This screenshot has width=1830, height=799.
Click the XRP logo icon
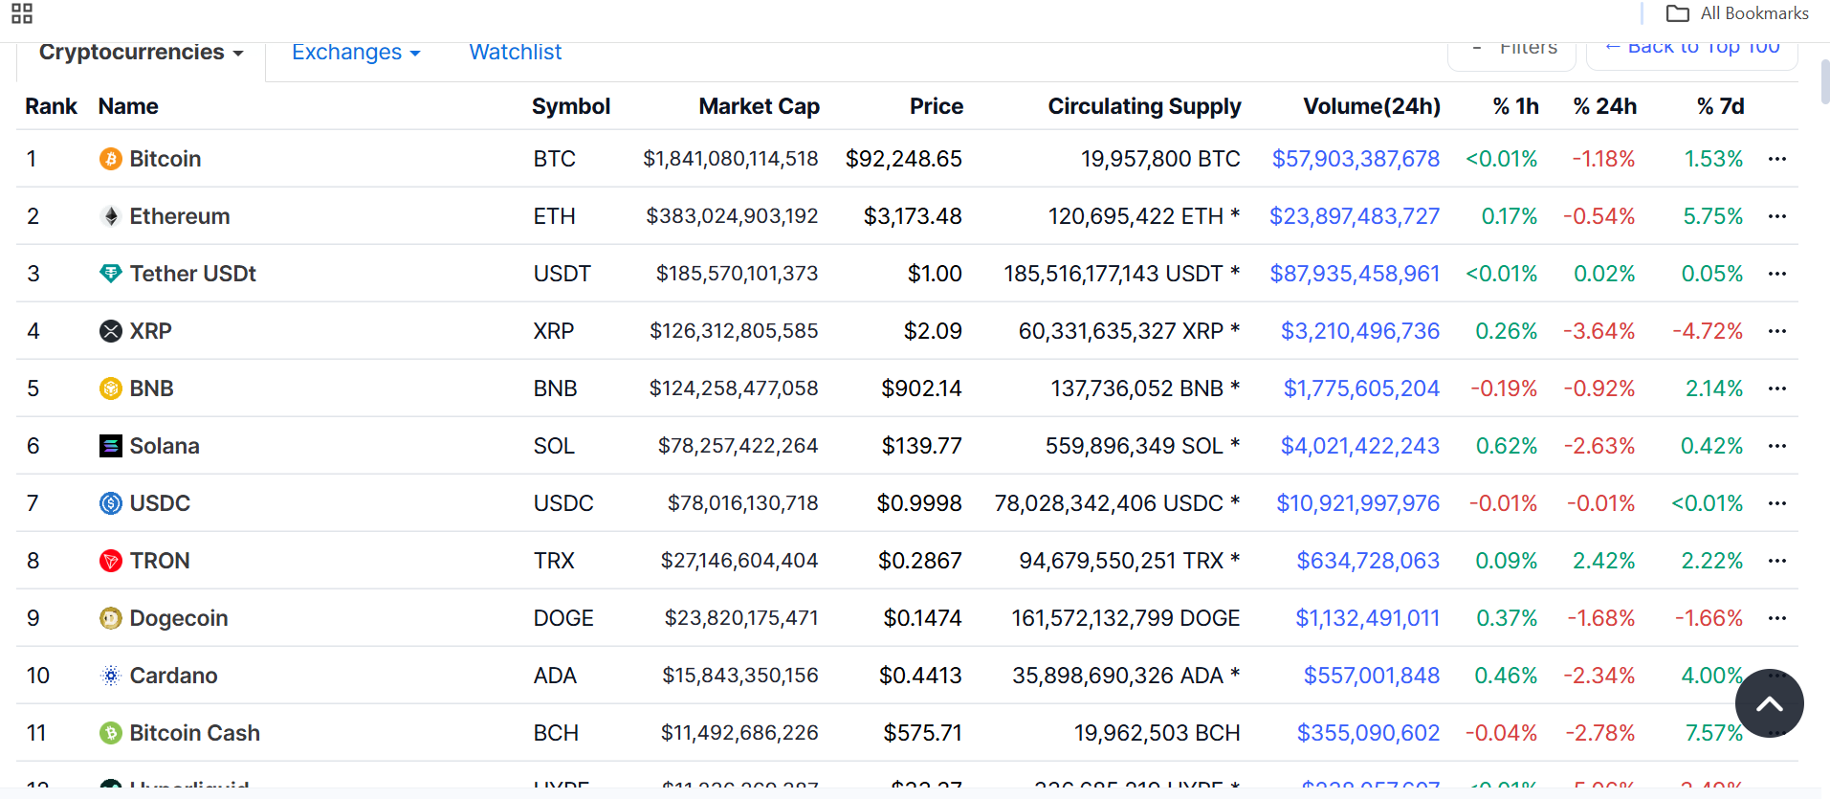[x=111, y=331]
